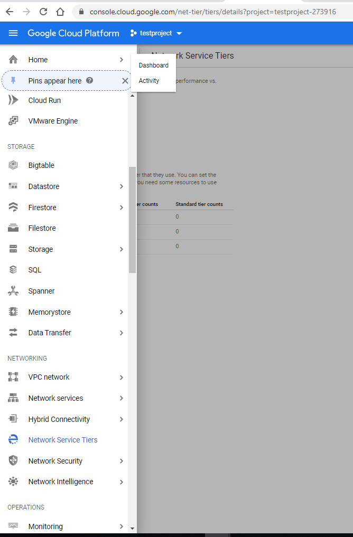Expand the Monitoring submenu chevron

pos(122,526)
